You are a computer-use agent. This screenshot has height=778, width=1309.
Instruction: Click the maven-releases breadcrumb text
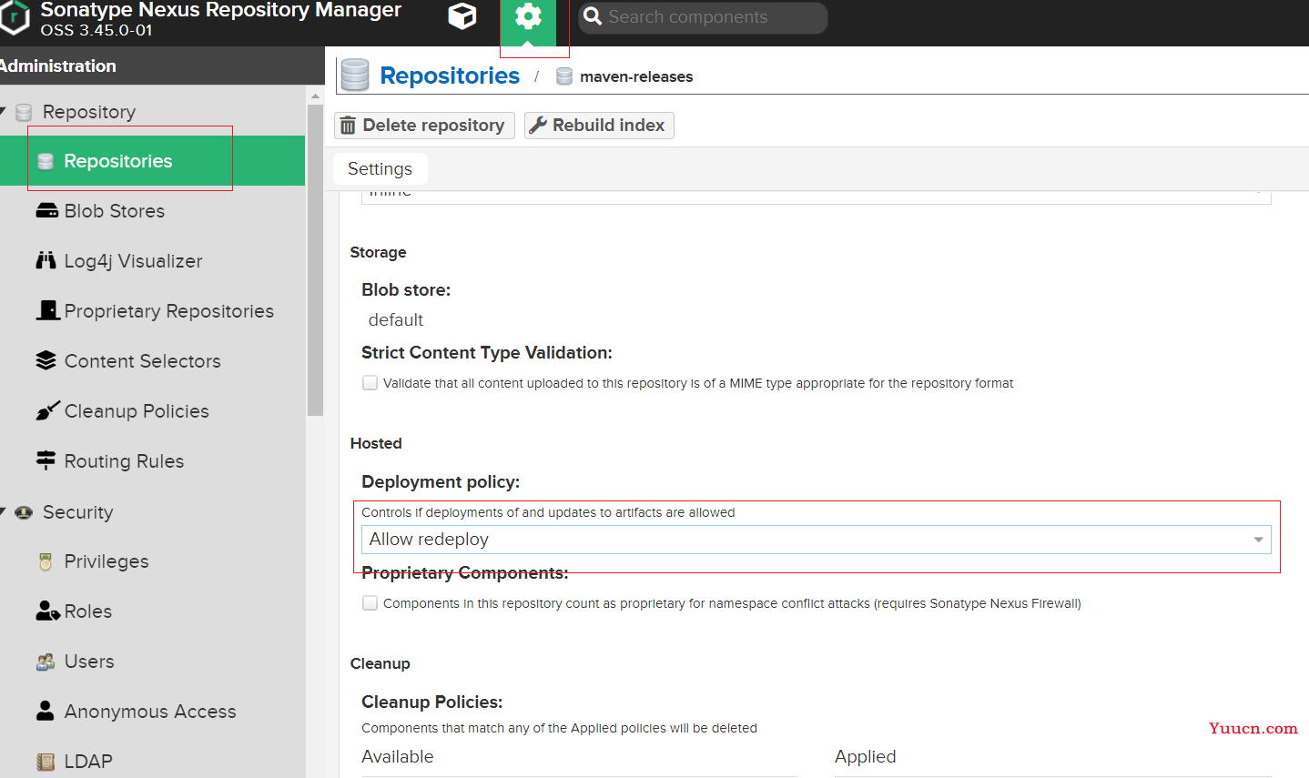636,76
